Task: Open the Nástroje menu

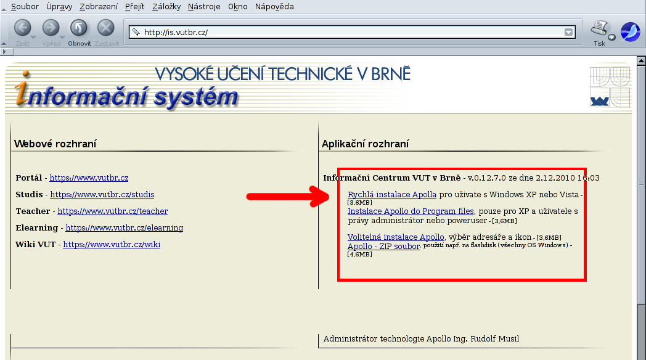Action: (x=204, y=7)
